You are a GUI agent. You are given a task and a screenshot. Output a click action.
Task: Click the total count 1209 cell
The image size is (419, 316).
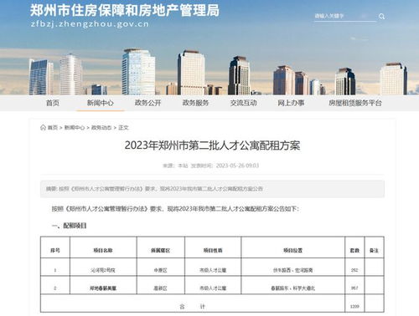[x=354, y=307]
